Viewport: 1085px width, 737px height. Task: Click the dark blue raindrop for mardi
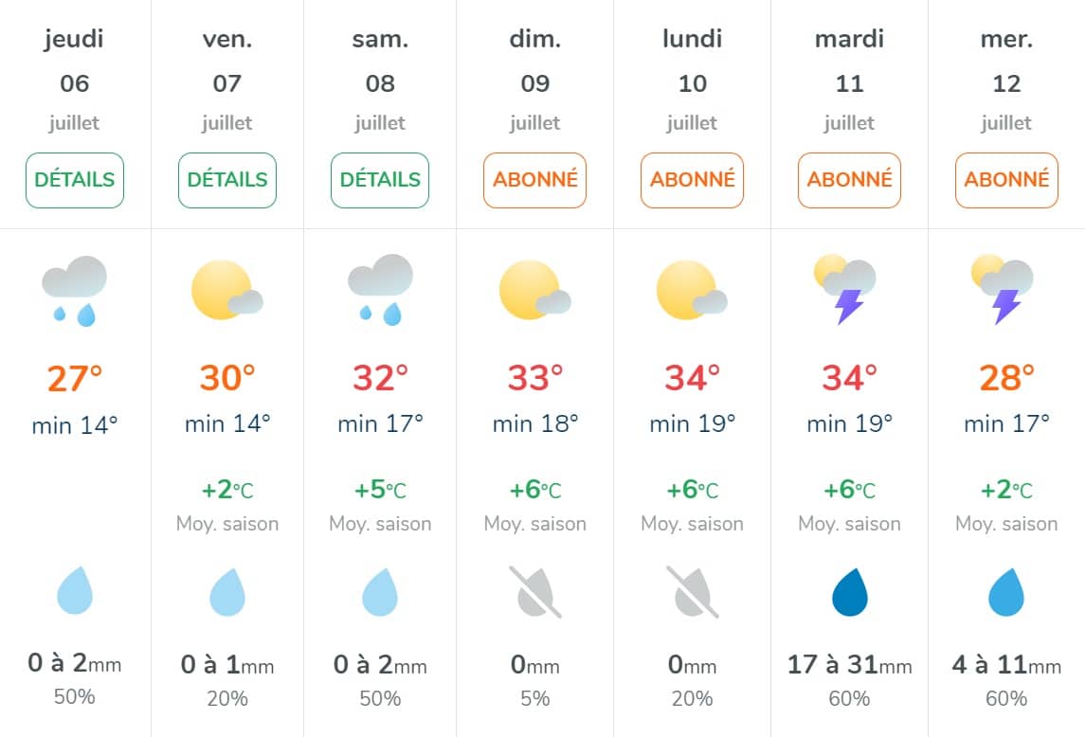pos(850,592)
